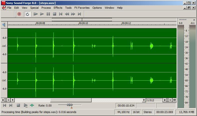Click the Go to Start transport button
This screenshot has width=197, height=116.
click(61, 14)
